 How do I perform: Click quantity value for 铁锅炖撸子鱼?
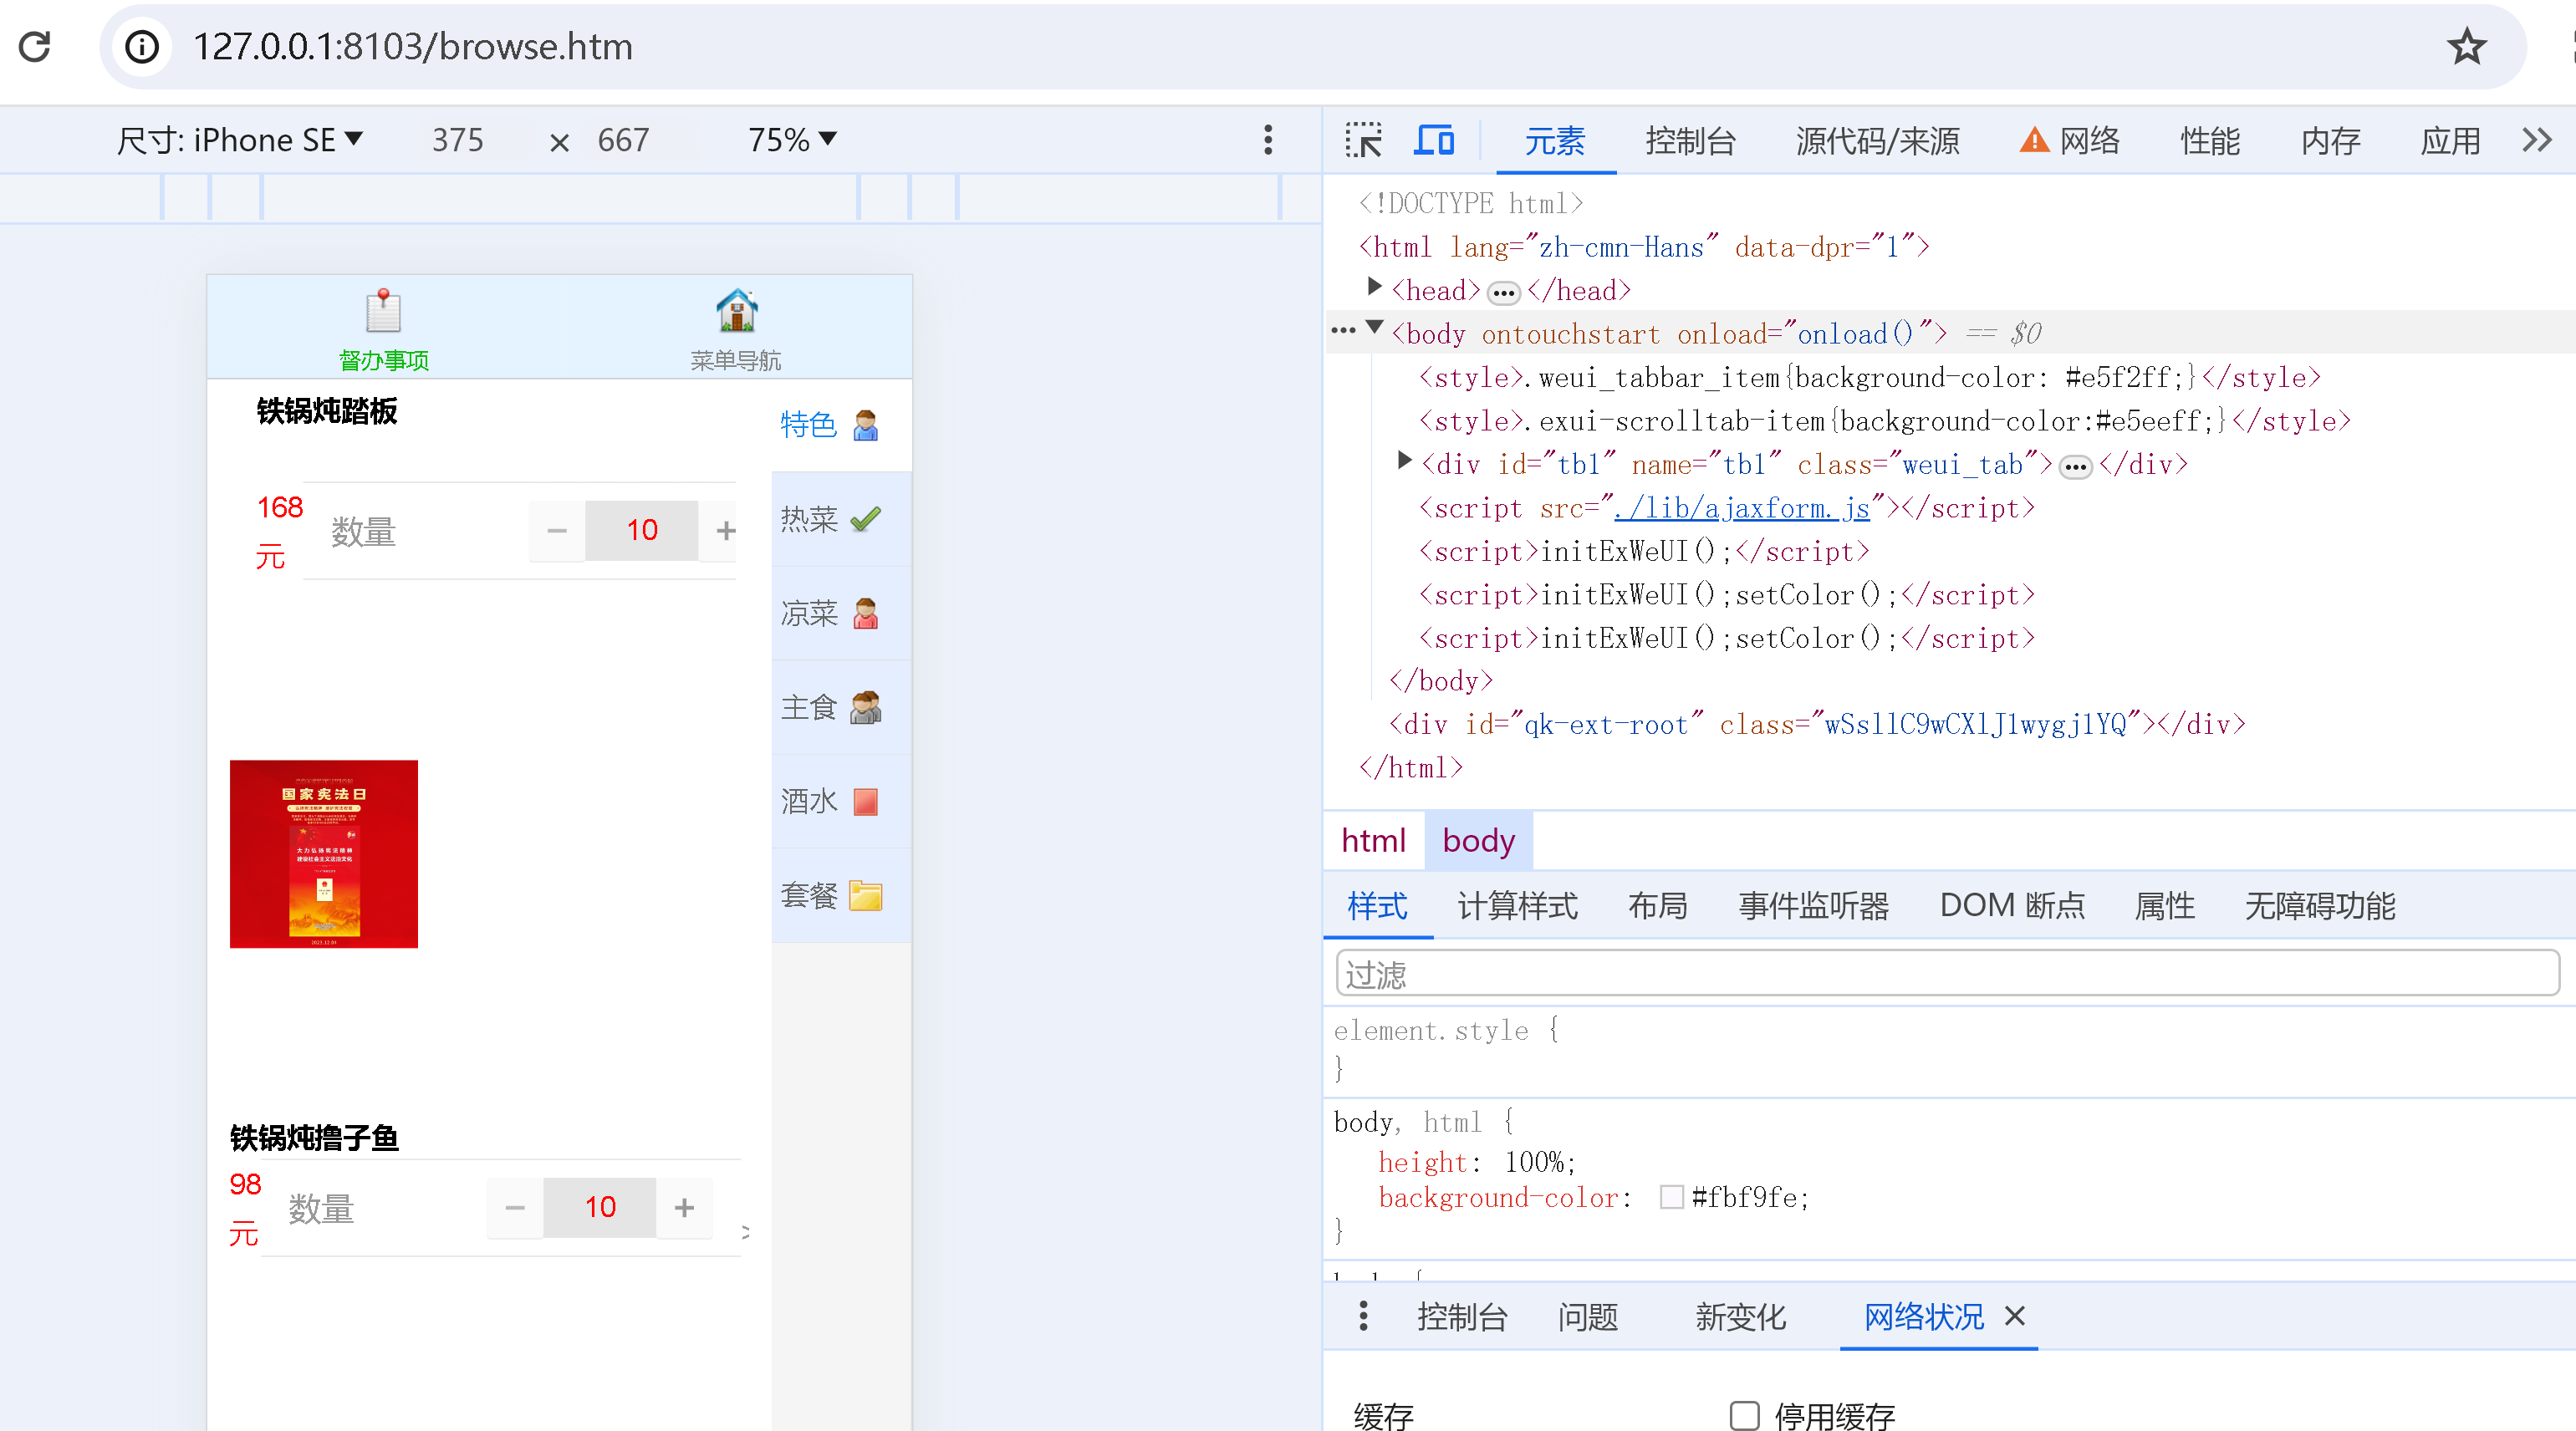[600, 1207]
